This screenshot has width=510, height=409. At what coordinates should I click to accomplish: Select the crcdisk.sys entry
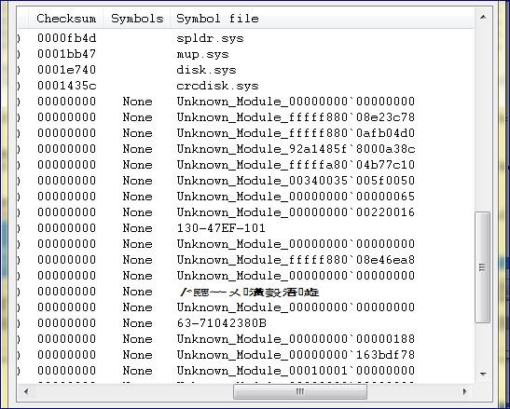(x=245, y=86)
